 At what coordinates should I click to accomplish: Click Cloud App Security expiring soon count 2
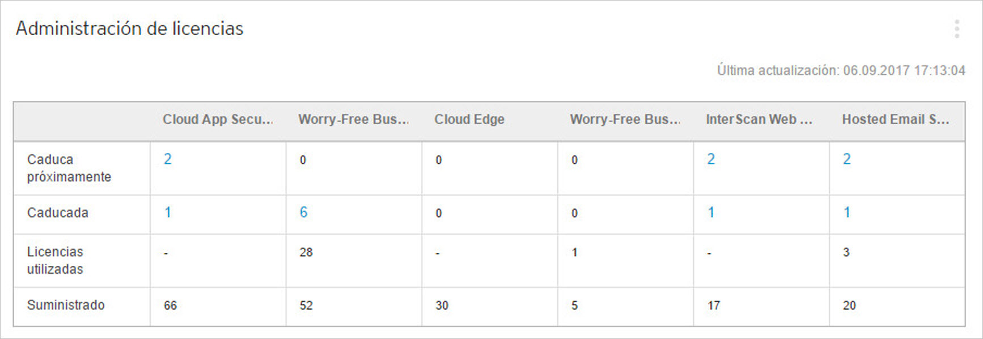168,159
